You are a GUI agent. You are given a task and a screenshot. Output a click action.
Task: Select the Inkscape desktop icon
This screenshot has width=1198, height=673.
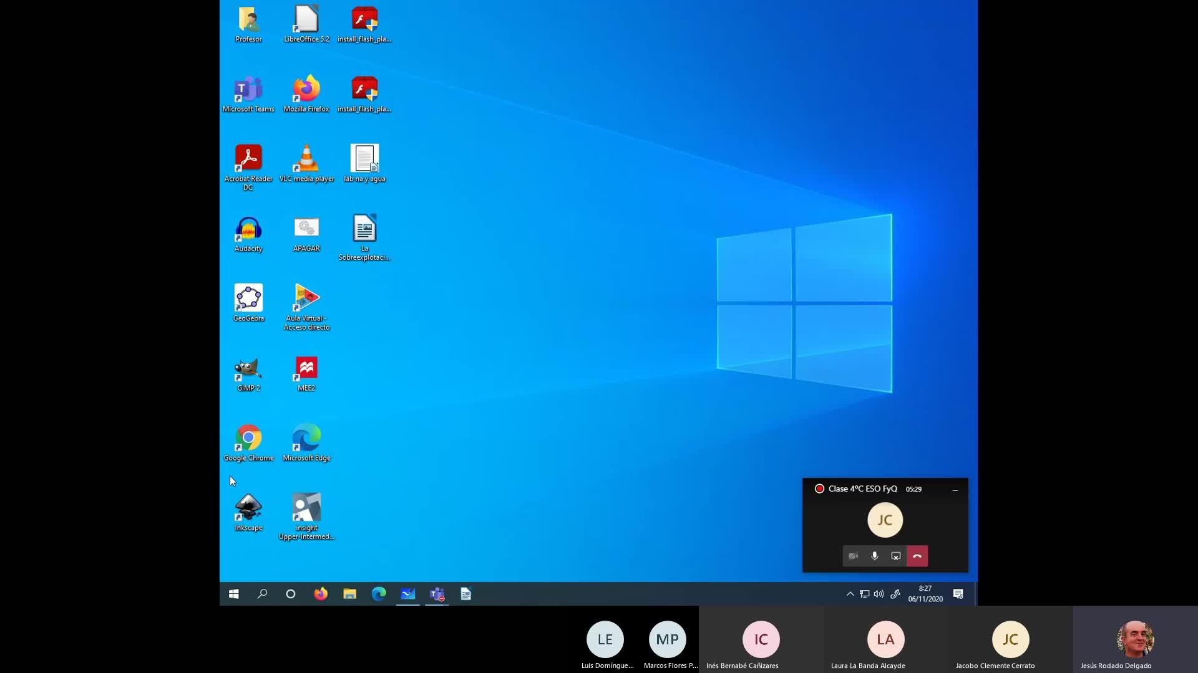click(x=248, y=508)
